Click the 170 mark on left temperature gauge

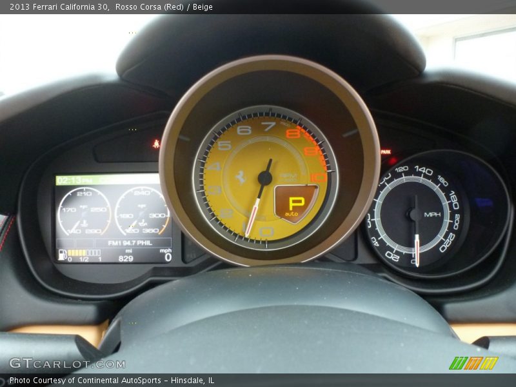pos(69,210)
